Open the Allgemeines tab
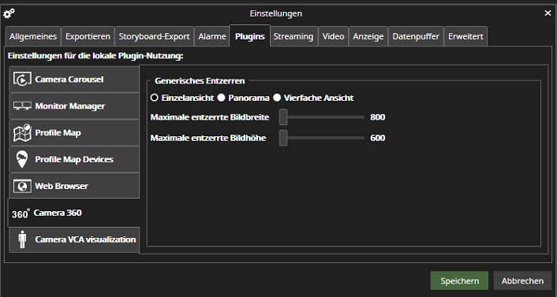 click(x=33, y=36)
